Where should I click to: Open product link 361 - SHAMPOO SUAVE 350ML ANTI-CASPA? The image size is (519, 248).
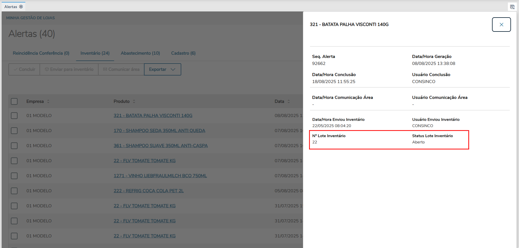pos(161,146)
